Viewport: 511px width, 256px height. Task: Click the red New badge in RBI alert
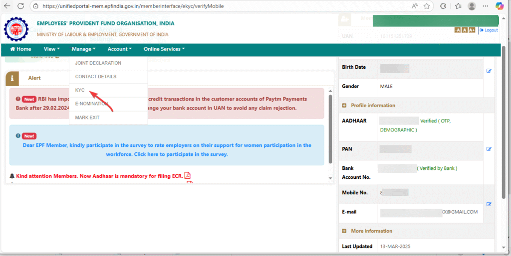[29, 99]
